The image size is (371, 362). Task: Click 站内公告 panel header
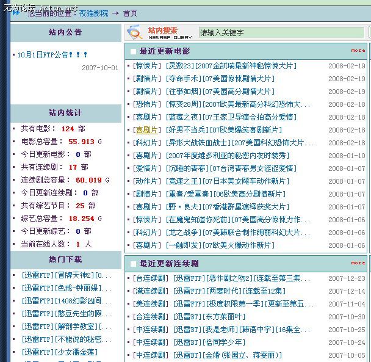click(66, 33)
